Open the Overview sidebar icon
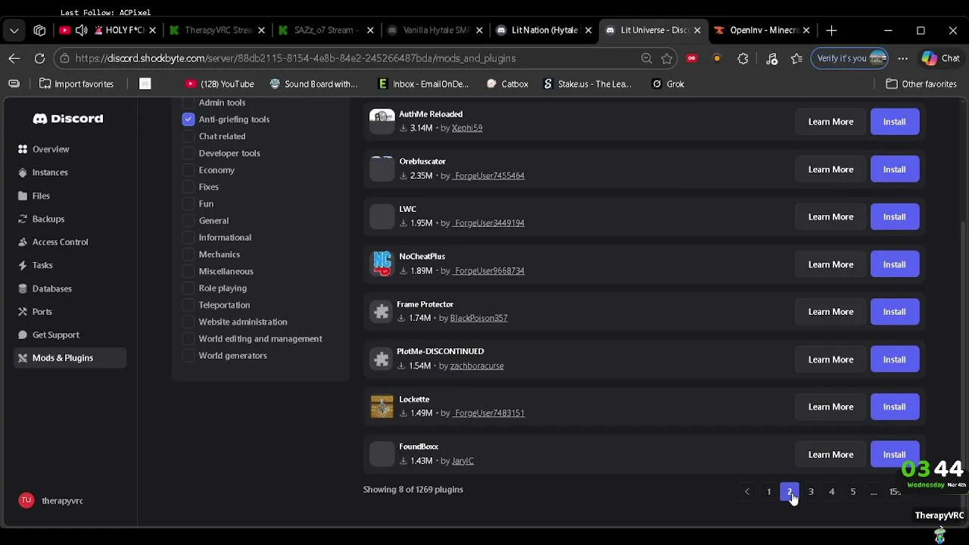Viewport: 969px width, 545px height. tap(23, 149)
